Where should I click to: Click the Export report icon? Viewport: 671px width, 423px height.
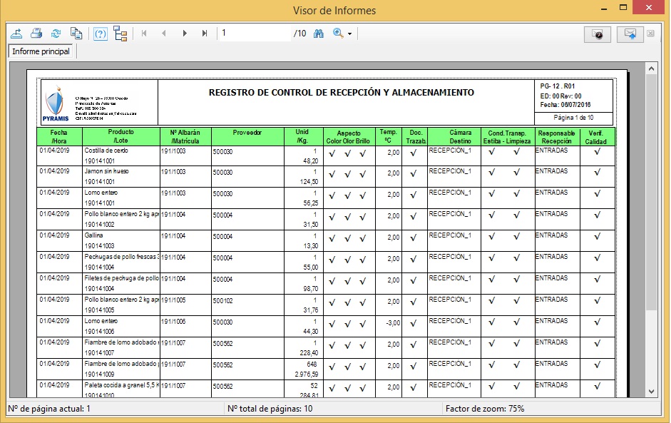point(17,34)
